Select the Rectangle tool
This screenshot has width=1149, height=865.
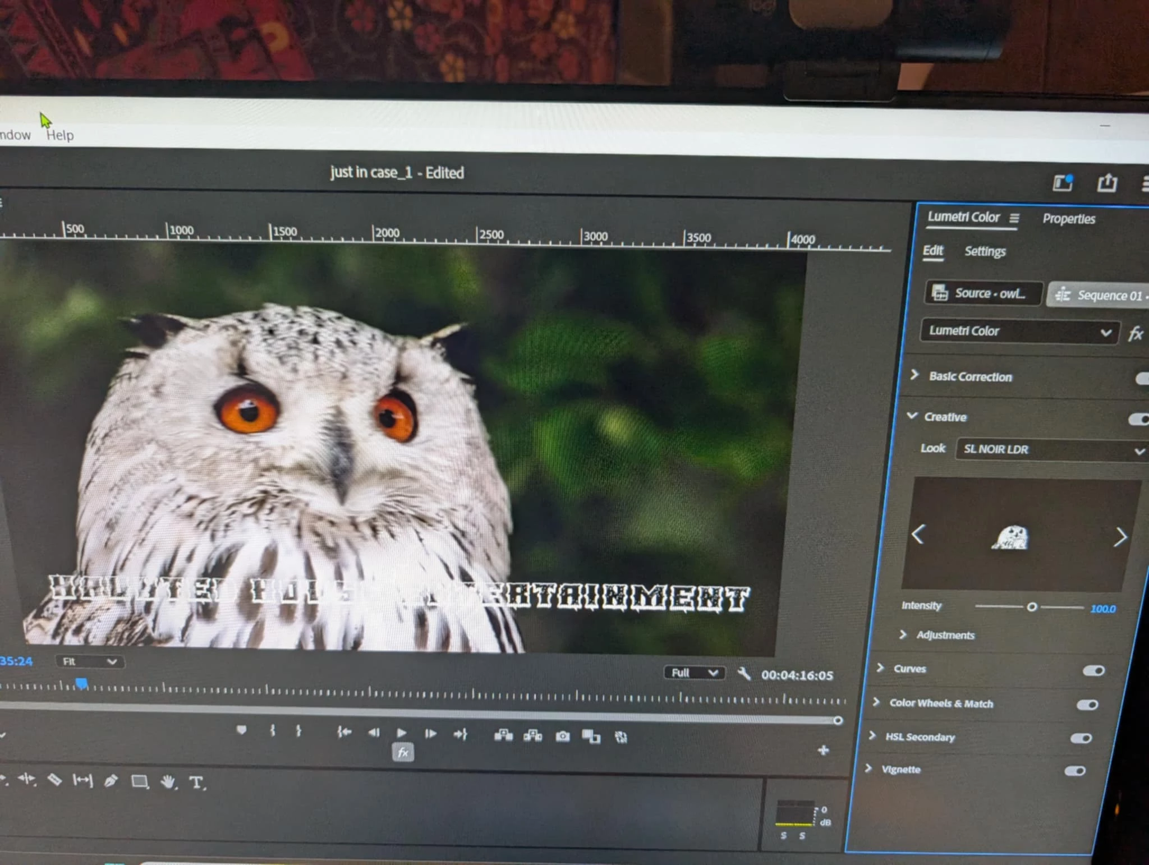[x=139, y=781]
